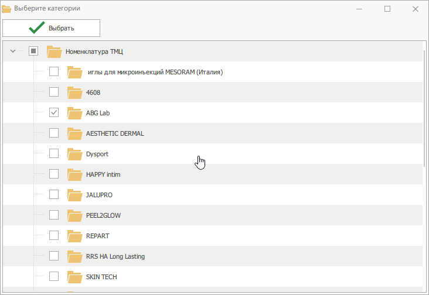Screen dimensions: 429x295
Task: Select the Dysport row text
Action: pyautogui.click(x=97, y=154)
